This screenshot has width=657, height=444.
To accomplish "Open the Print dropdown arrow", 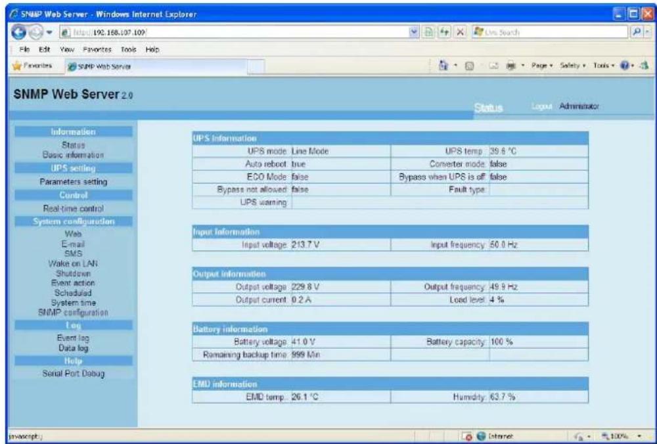I will click(522, 66).
